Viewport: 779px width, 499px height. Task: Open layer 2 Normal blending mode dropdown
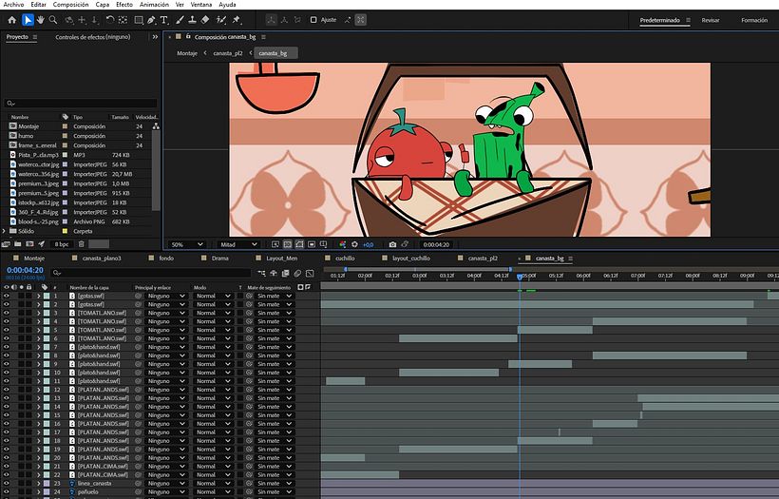pyautogui.click(x=213, y=304)
